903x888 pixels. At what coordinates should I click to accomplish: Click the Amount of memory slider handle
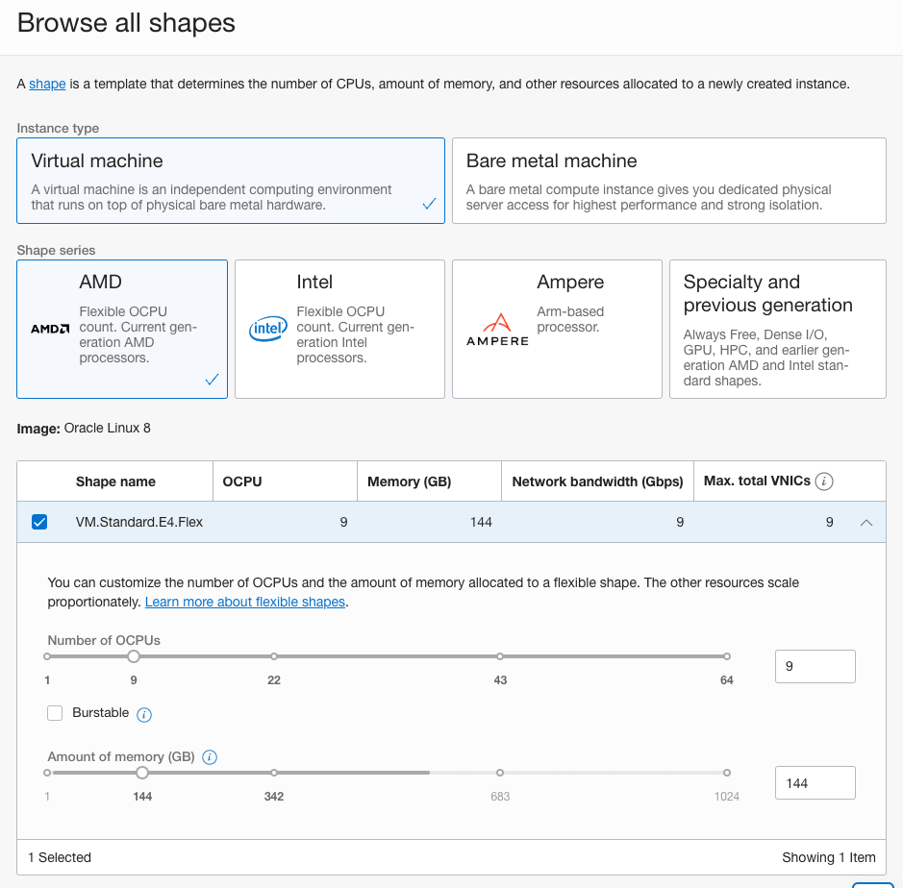point(142,773)
